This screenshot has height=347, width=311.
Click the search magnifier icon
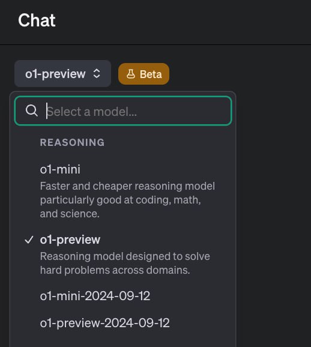[31, 110]
